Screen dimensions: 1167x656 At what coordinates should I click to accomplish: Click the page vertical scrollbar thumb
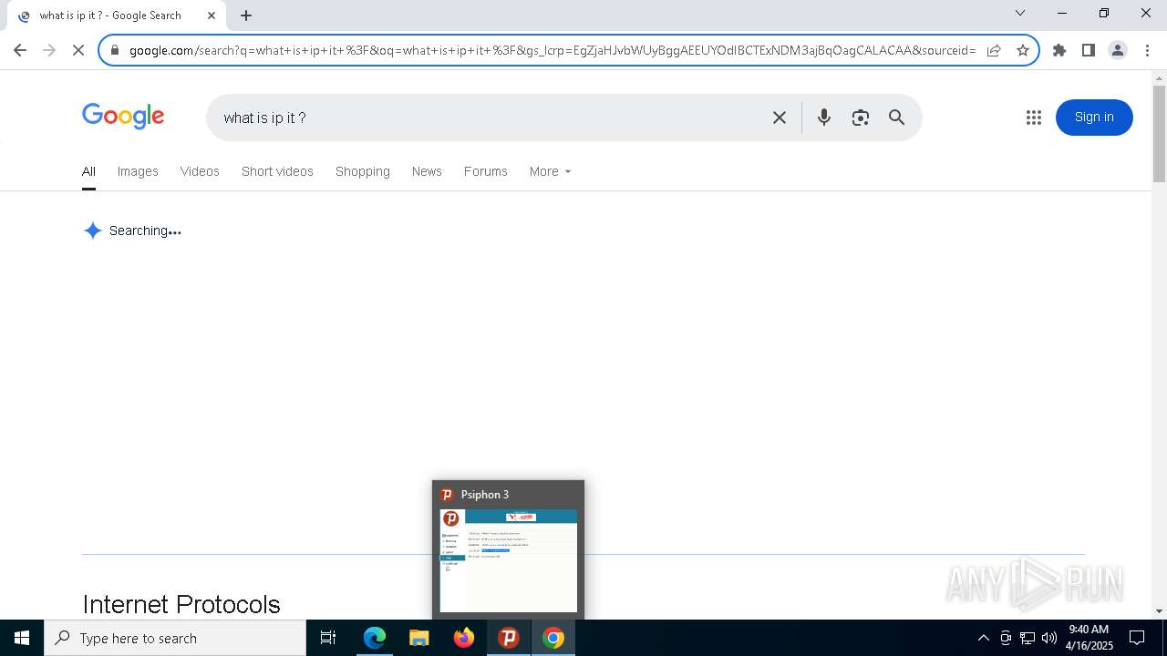[x=1159, y=134]
